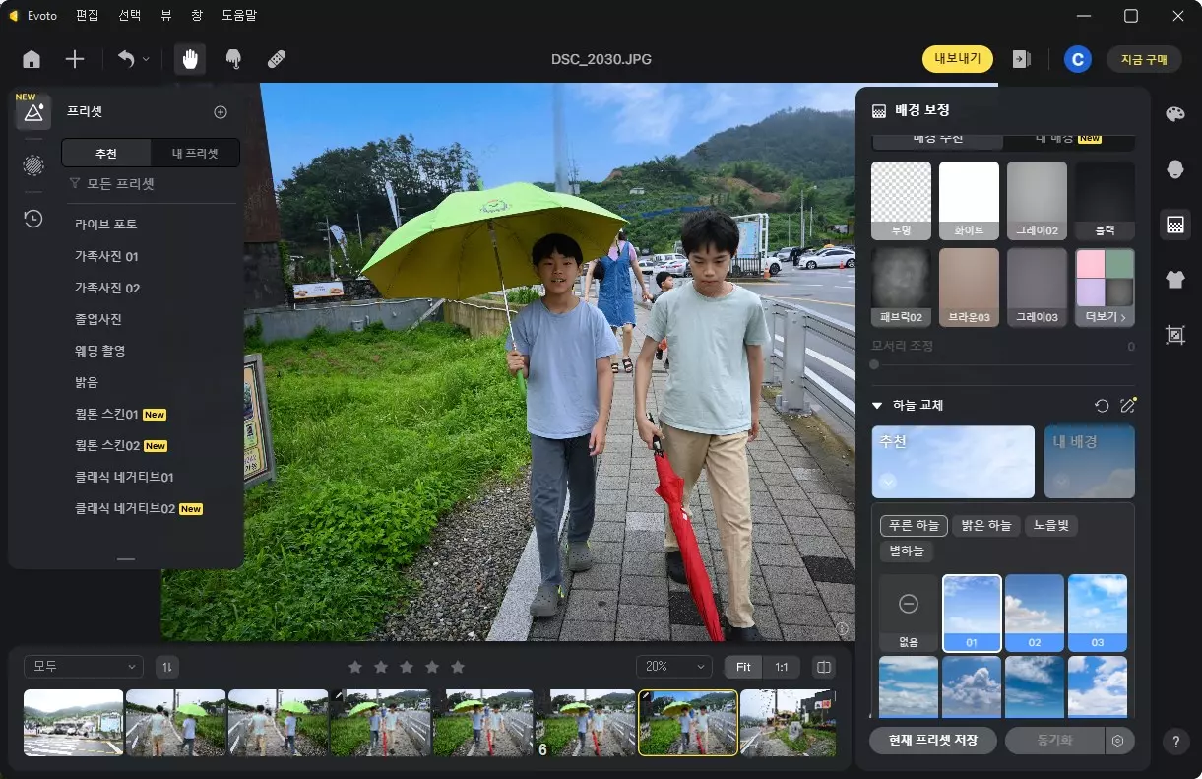
Task: Expand the 내 배경 sky card
Action: [x=1089, y=461]
